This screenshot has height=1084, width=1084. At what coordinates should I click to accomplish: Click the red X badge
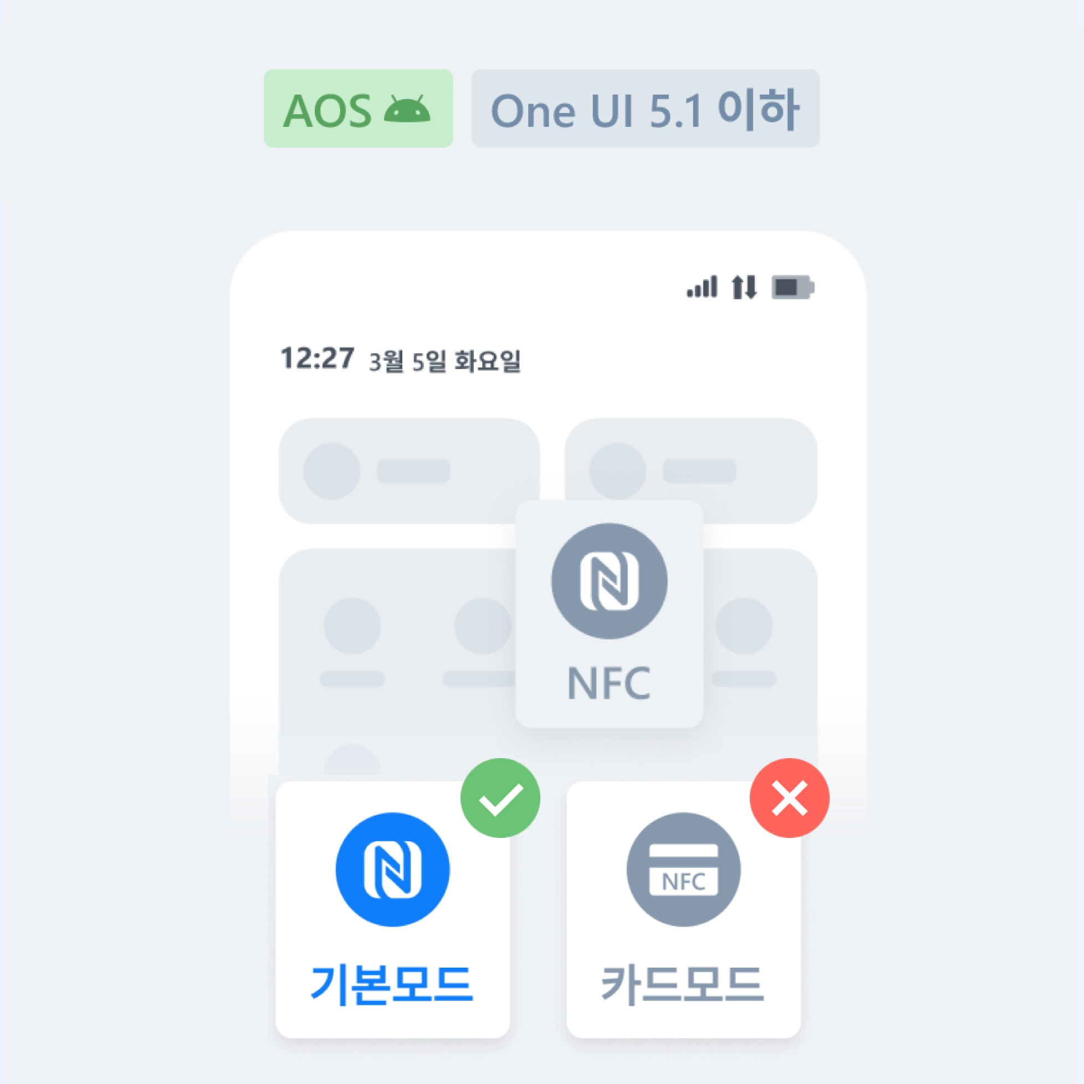pyautogui.click(x=789, y=798)
